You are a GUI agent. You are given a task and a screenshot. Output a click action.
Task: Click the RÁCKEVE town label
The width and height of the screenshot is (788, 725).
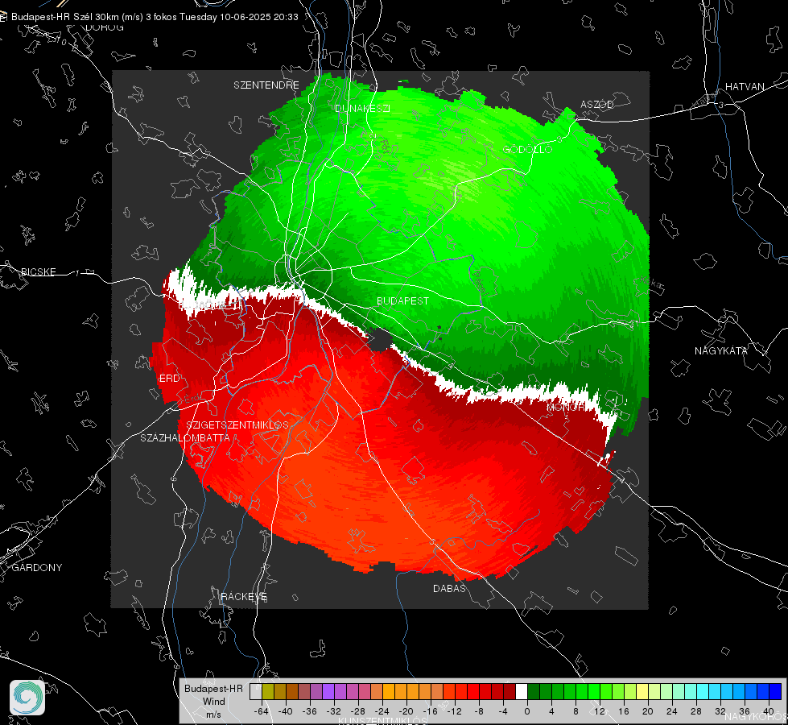pos(244,596)
